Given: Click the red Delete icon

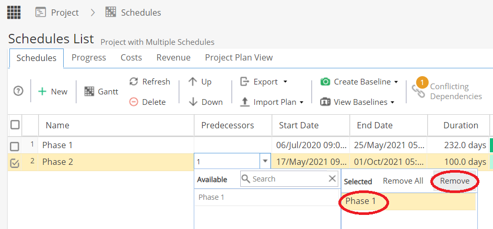Looking at the screenshot, I should pyautogui.click(x=134, y=102).
